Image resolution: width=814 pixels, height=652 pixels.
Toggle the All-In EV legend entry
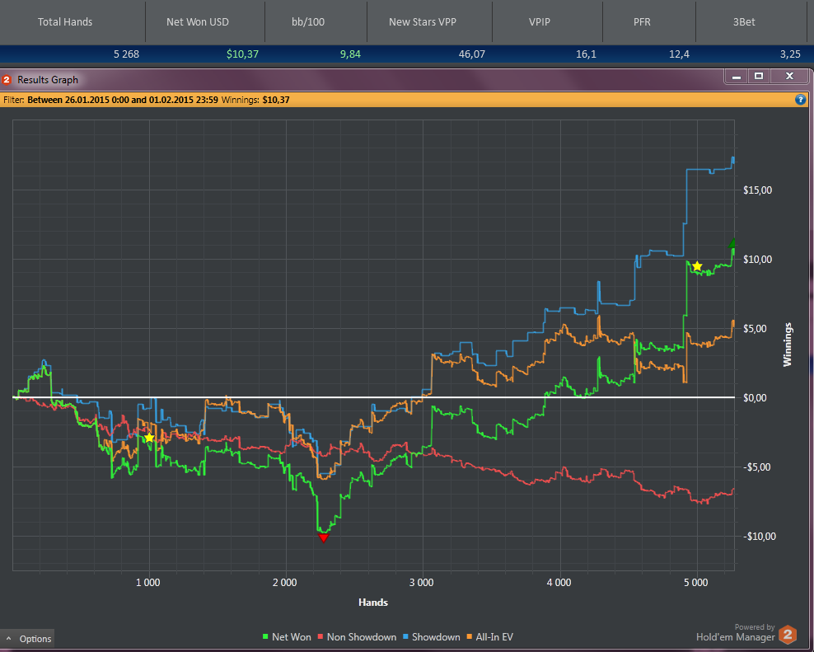[490, 637]
